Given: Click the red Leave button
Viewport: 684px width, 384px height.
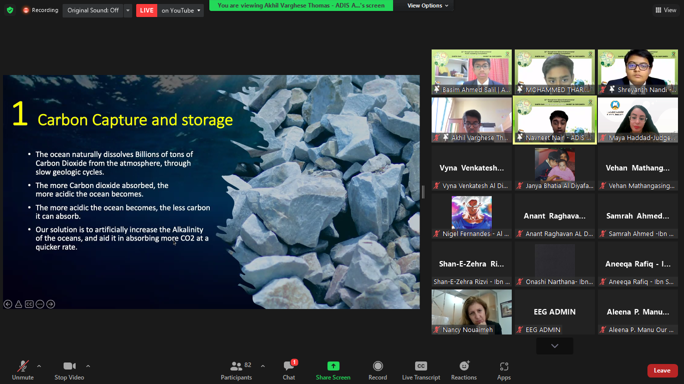Looking at the screenshot, I should (x=662, y=370).
